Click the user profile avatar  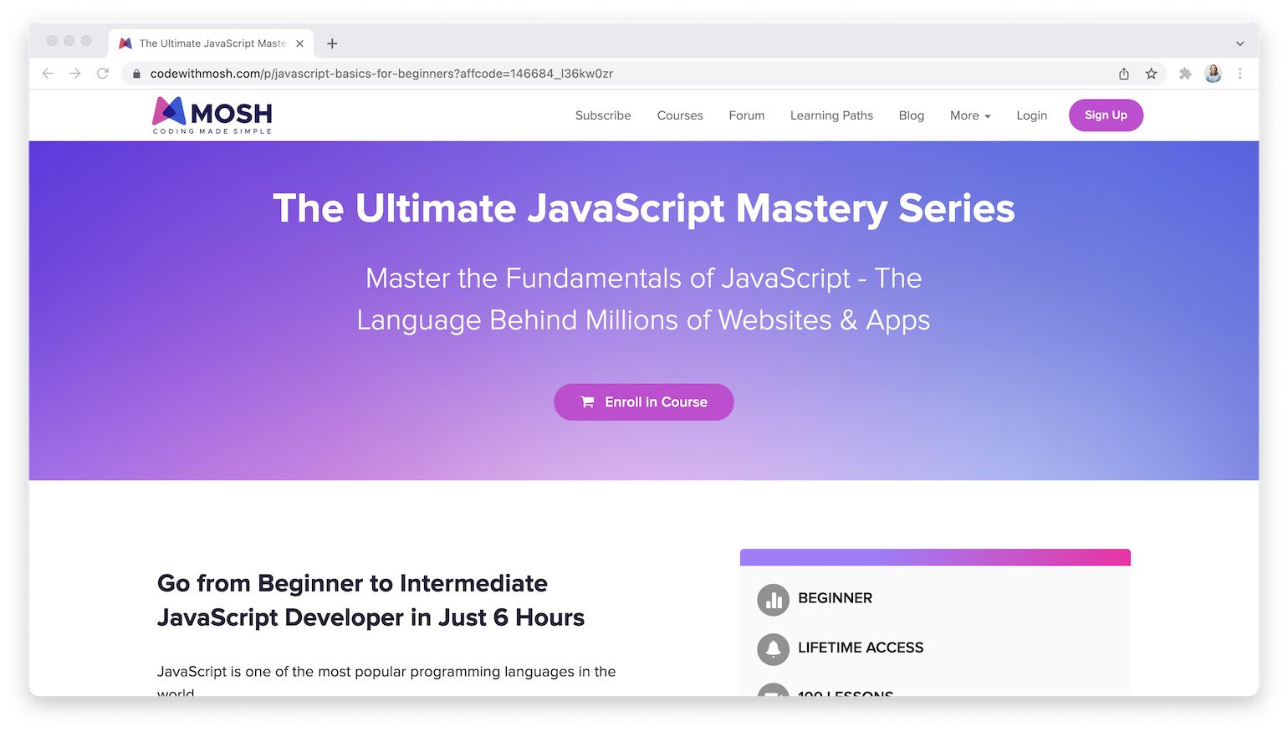1213,74
